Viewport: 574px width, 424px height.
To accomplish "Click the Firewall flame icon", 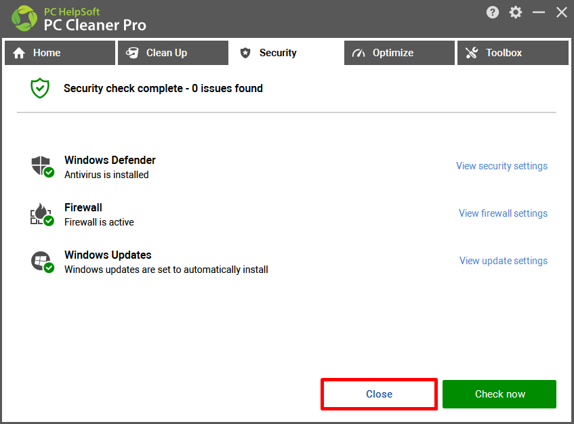I will click(x=42, y=215).
